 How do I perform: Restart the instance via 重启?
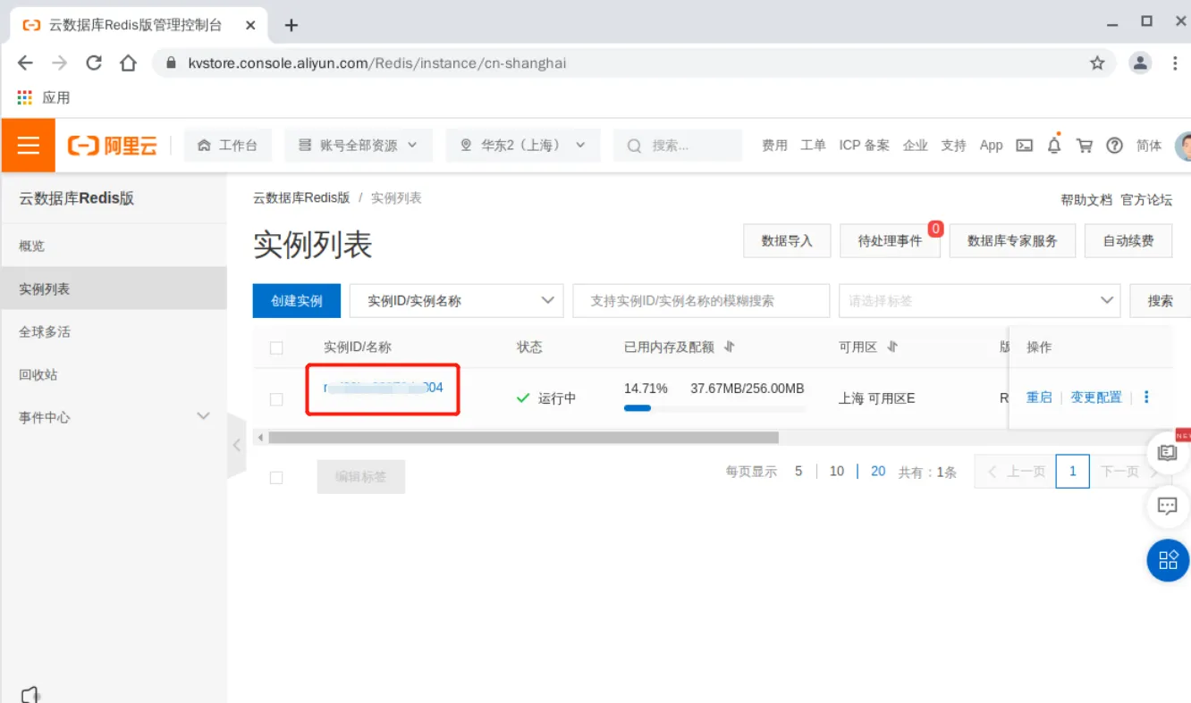click(1039, 398)
